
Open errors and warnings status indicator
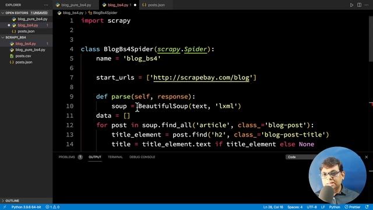pos(52,207)
